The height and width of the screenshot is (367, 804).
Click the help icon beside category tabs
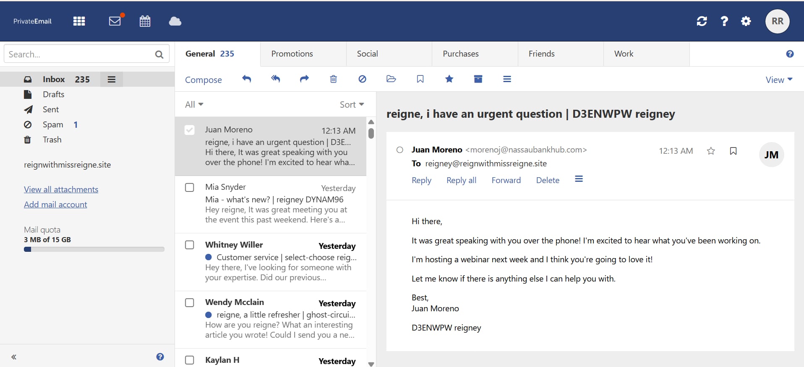coord(790,54)
